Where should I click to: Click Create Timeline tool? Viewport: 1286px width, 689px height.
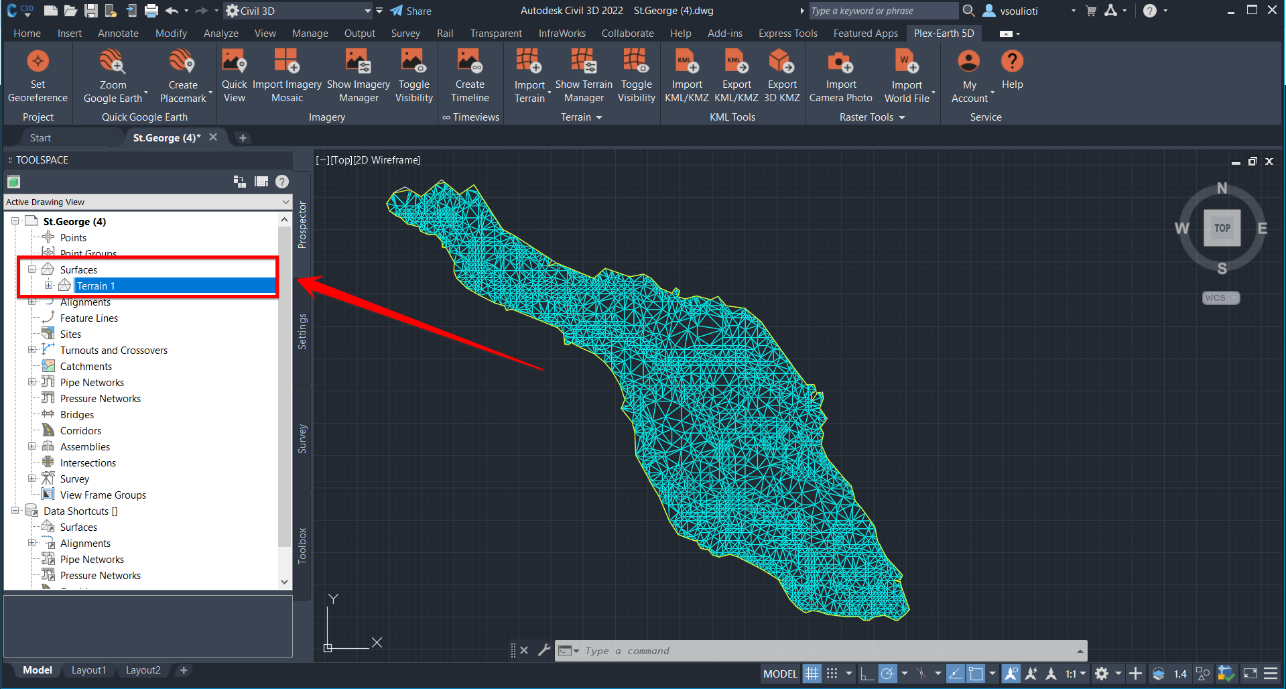point(470,76)
